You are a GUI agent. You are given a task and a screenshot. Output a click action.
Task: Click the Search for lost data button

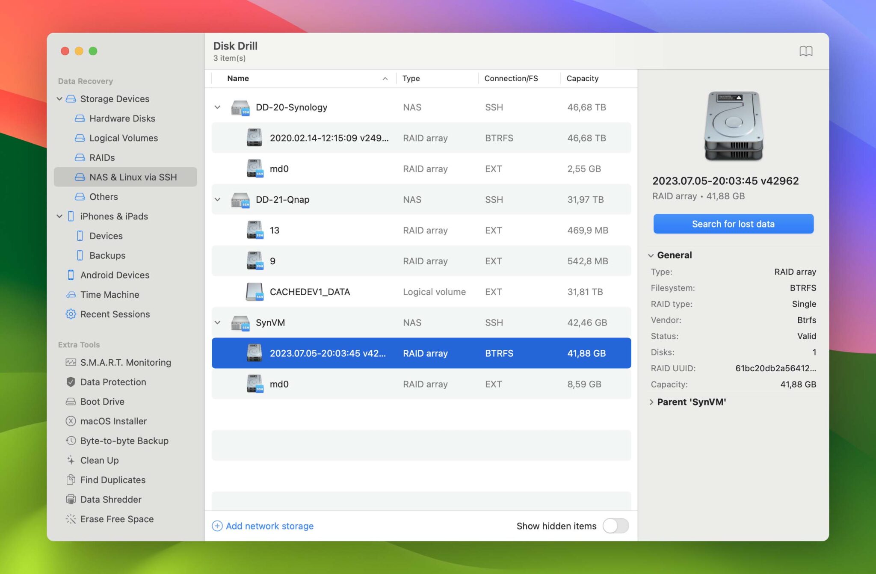pos(733,224)
